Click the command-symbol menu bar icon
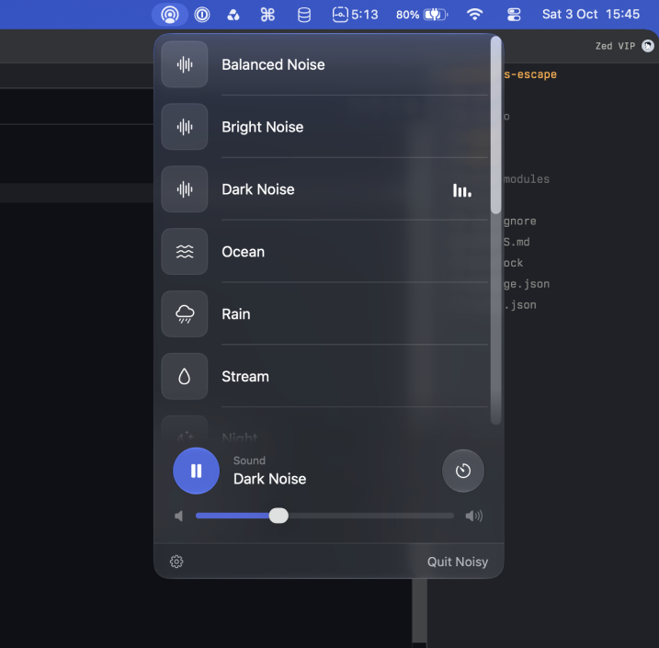Image resolution: width=659 pixels, height=648 pixels. 267,15
